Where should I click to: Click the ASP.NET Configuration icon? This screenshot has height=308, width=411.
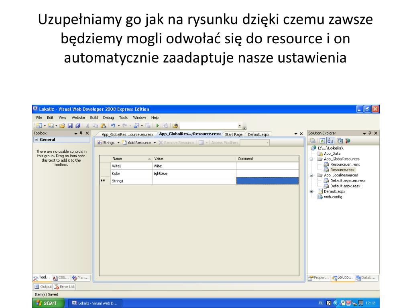pos(348,141)
